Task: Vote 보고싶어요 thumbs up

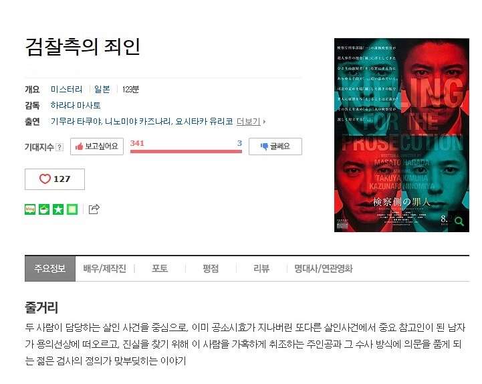Action: coord(97,147)
